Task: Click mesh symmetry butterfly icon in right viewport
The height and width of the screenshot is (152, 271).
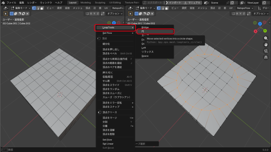Action: [x=233, y=14]
